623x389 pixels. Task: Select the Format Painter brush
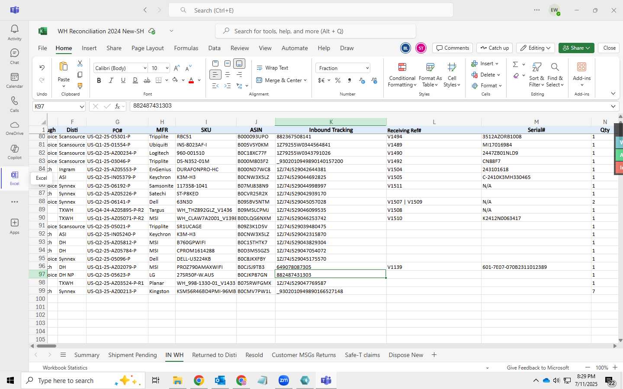(x=80, y=86)
